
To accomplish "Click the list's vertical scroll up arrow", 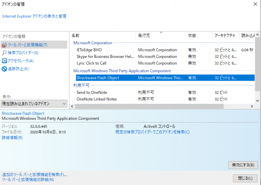I will (258, 35).
